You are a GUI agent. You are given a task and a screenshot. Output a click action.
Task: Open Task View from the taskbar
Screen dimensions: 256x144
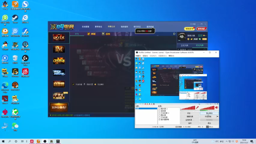click(22, 141)
